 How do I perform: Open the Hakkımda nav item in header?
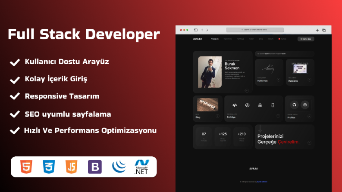tap(227, 39)
